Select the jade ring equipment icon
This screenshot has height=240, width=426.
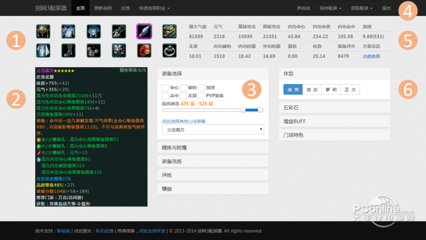tap(170, 51)
